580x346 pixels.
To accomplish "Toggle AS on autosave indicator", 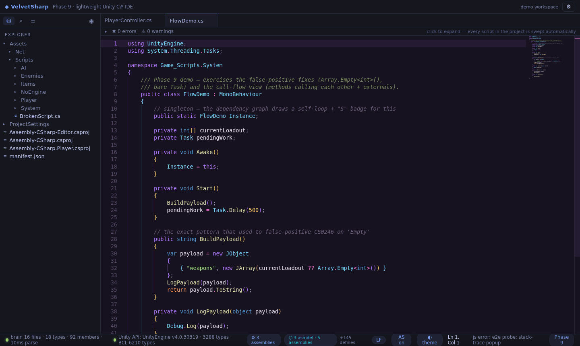I will 402,340.
